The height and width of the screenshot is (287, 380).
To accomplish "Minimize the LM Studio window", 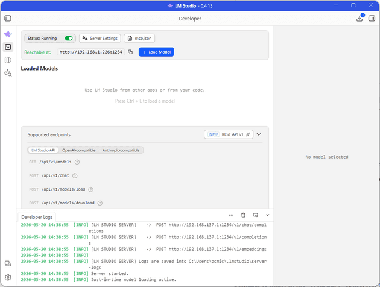I will (x=336, y=5).
